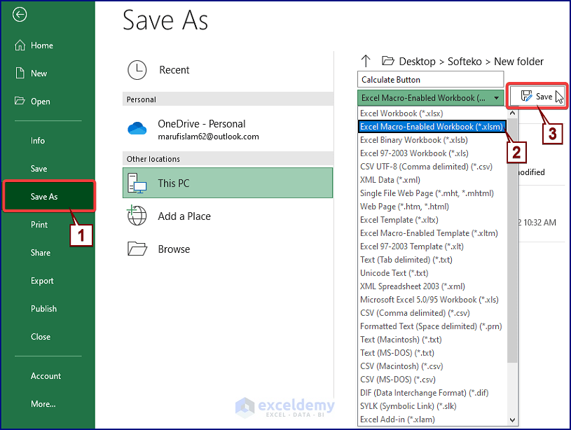
Task: Choose Excel Macro-Enabled Workbook (*.xlsm) option
Action: coord(432,127)
